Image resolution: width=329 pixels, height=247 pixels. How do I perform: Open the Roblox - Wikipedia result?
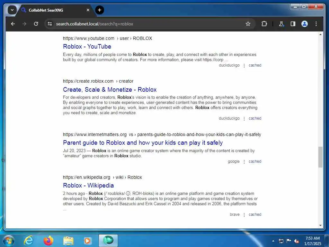click(x=88, y=186)
